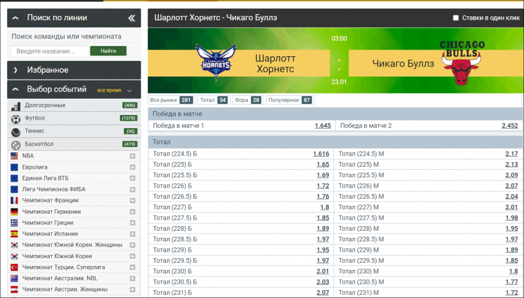Click the Charlotte Hornets team logo
Screen dimensions: 524x298
[216, 62]
